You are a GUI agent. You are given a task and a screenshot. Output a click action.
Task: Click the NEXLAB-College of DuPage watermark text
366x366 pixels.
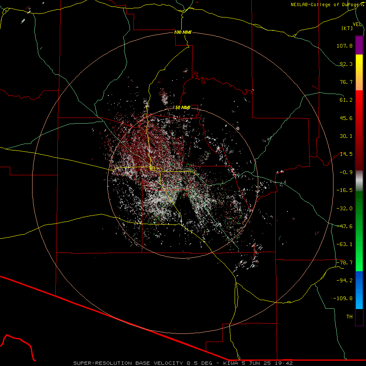[x=327, y=4]
